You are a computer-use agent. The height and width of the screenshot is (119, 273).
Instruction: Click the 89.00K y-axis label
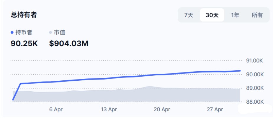[x=255, y=88]
